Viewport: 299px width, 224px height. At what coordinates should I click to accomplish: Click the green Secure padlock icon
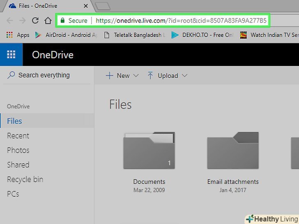(62, 20)
